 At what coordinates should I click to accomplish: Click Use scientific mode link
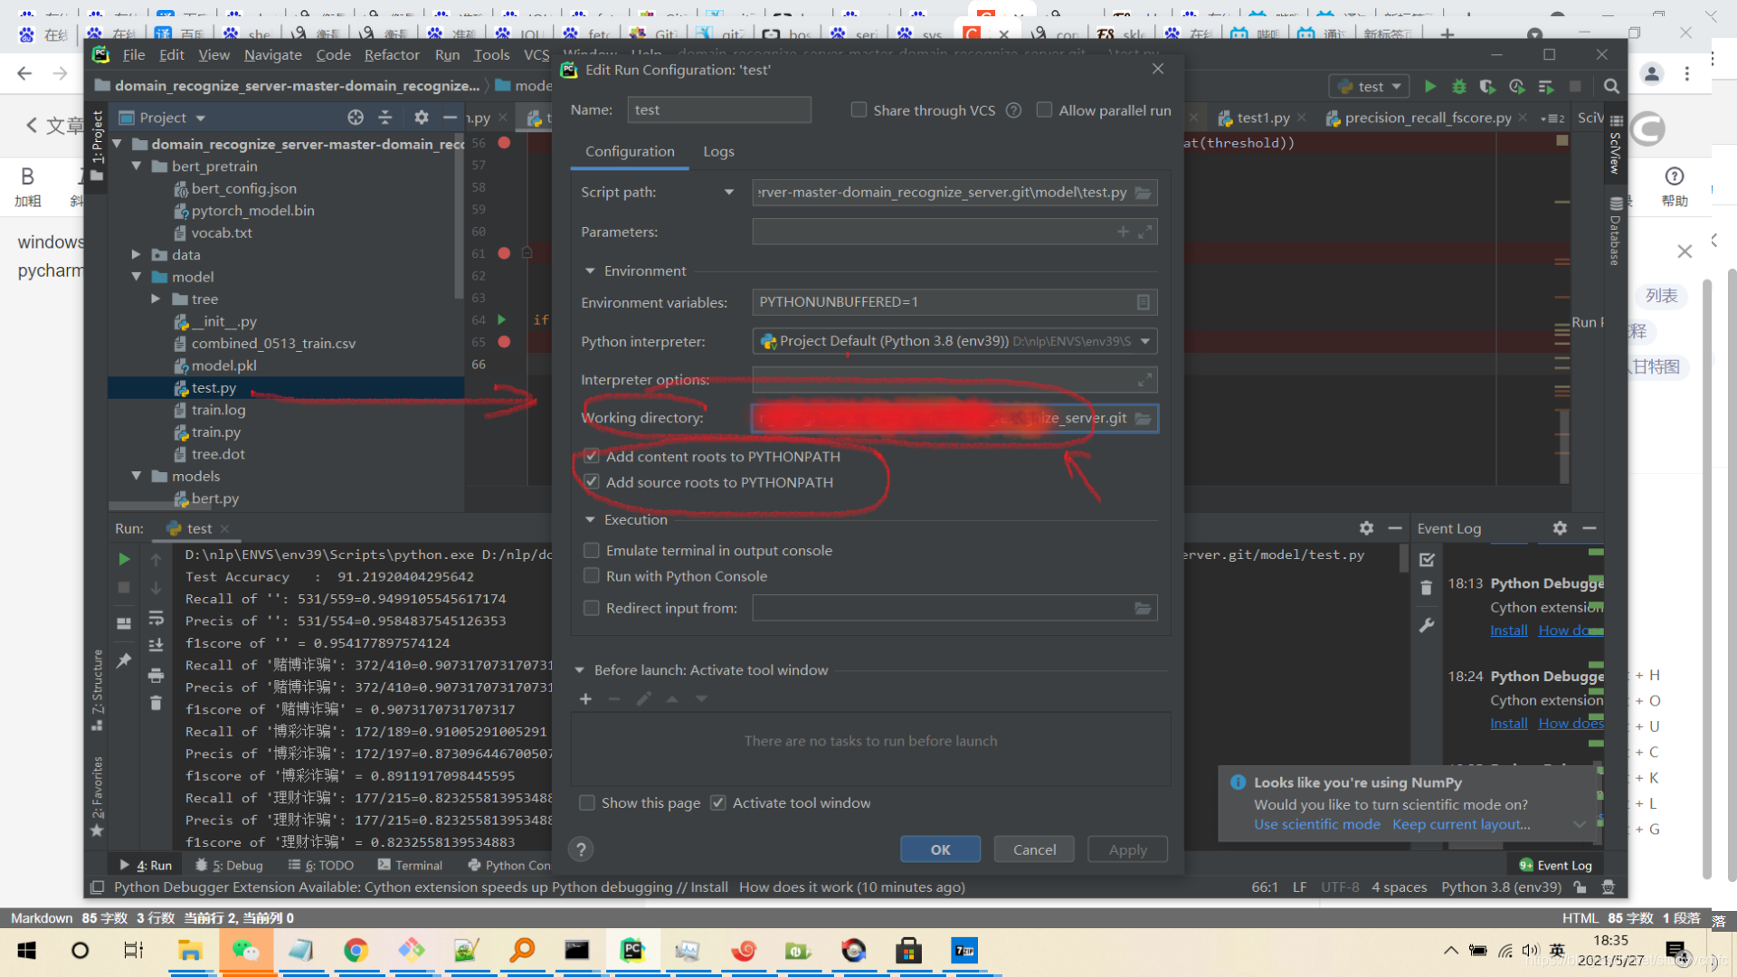click(1316, 825)
